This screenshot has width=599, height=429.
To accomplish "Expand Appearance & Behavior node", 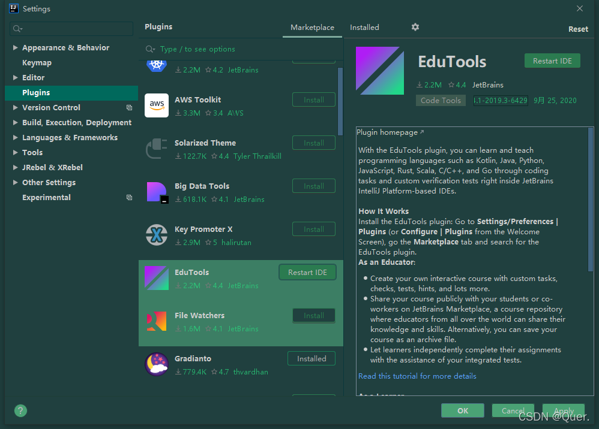I will click(15, 48).
